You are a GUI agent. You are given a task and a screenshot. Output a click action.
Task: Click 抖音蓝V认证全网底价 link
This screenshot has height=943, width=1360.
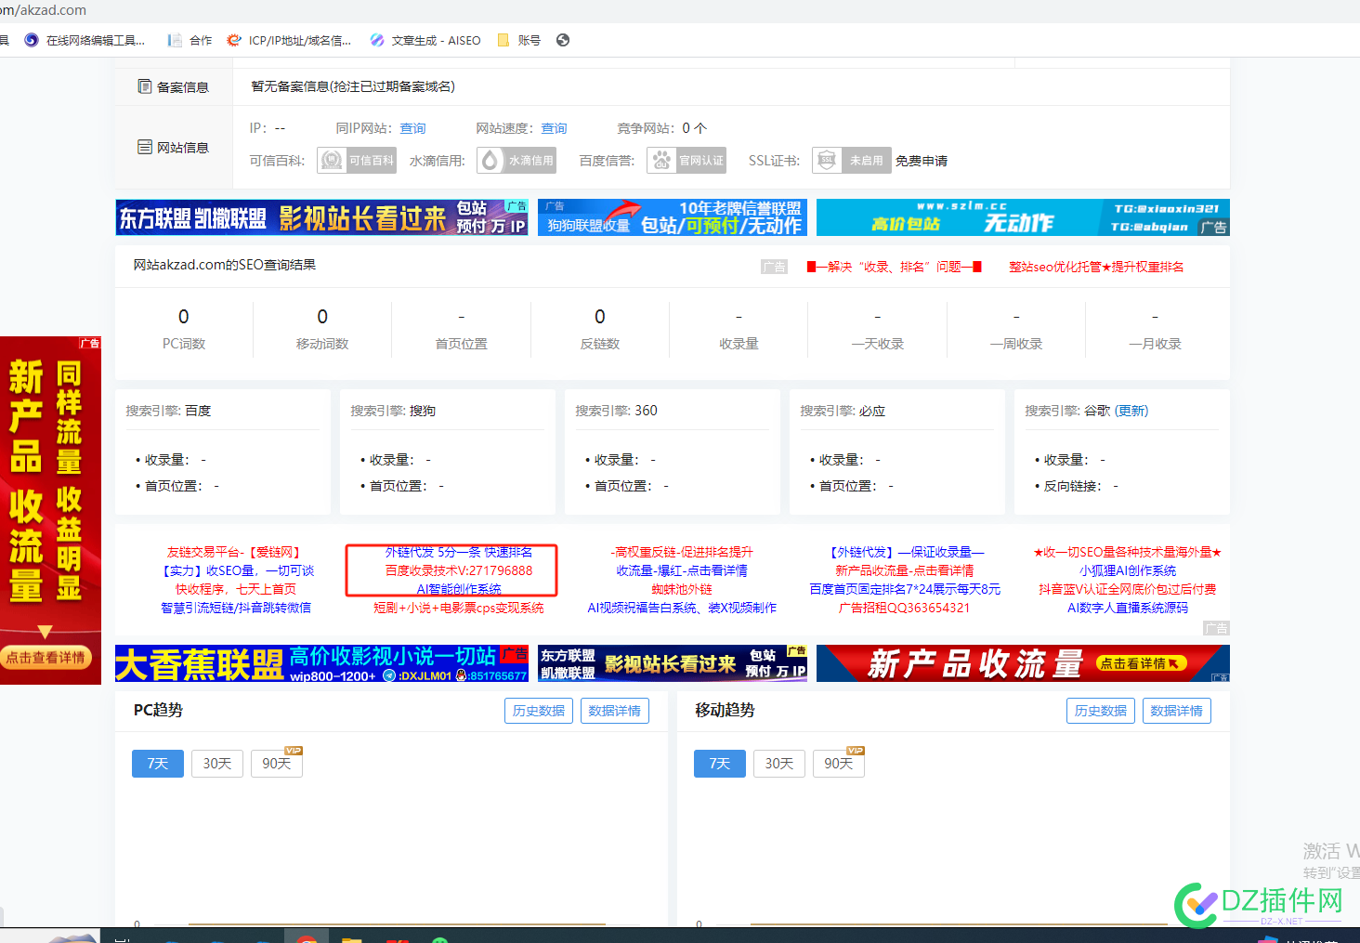click(1128, 589)
